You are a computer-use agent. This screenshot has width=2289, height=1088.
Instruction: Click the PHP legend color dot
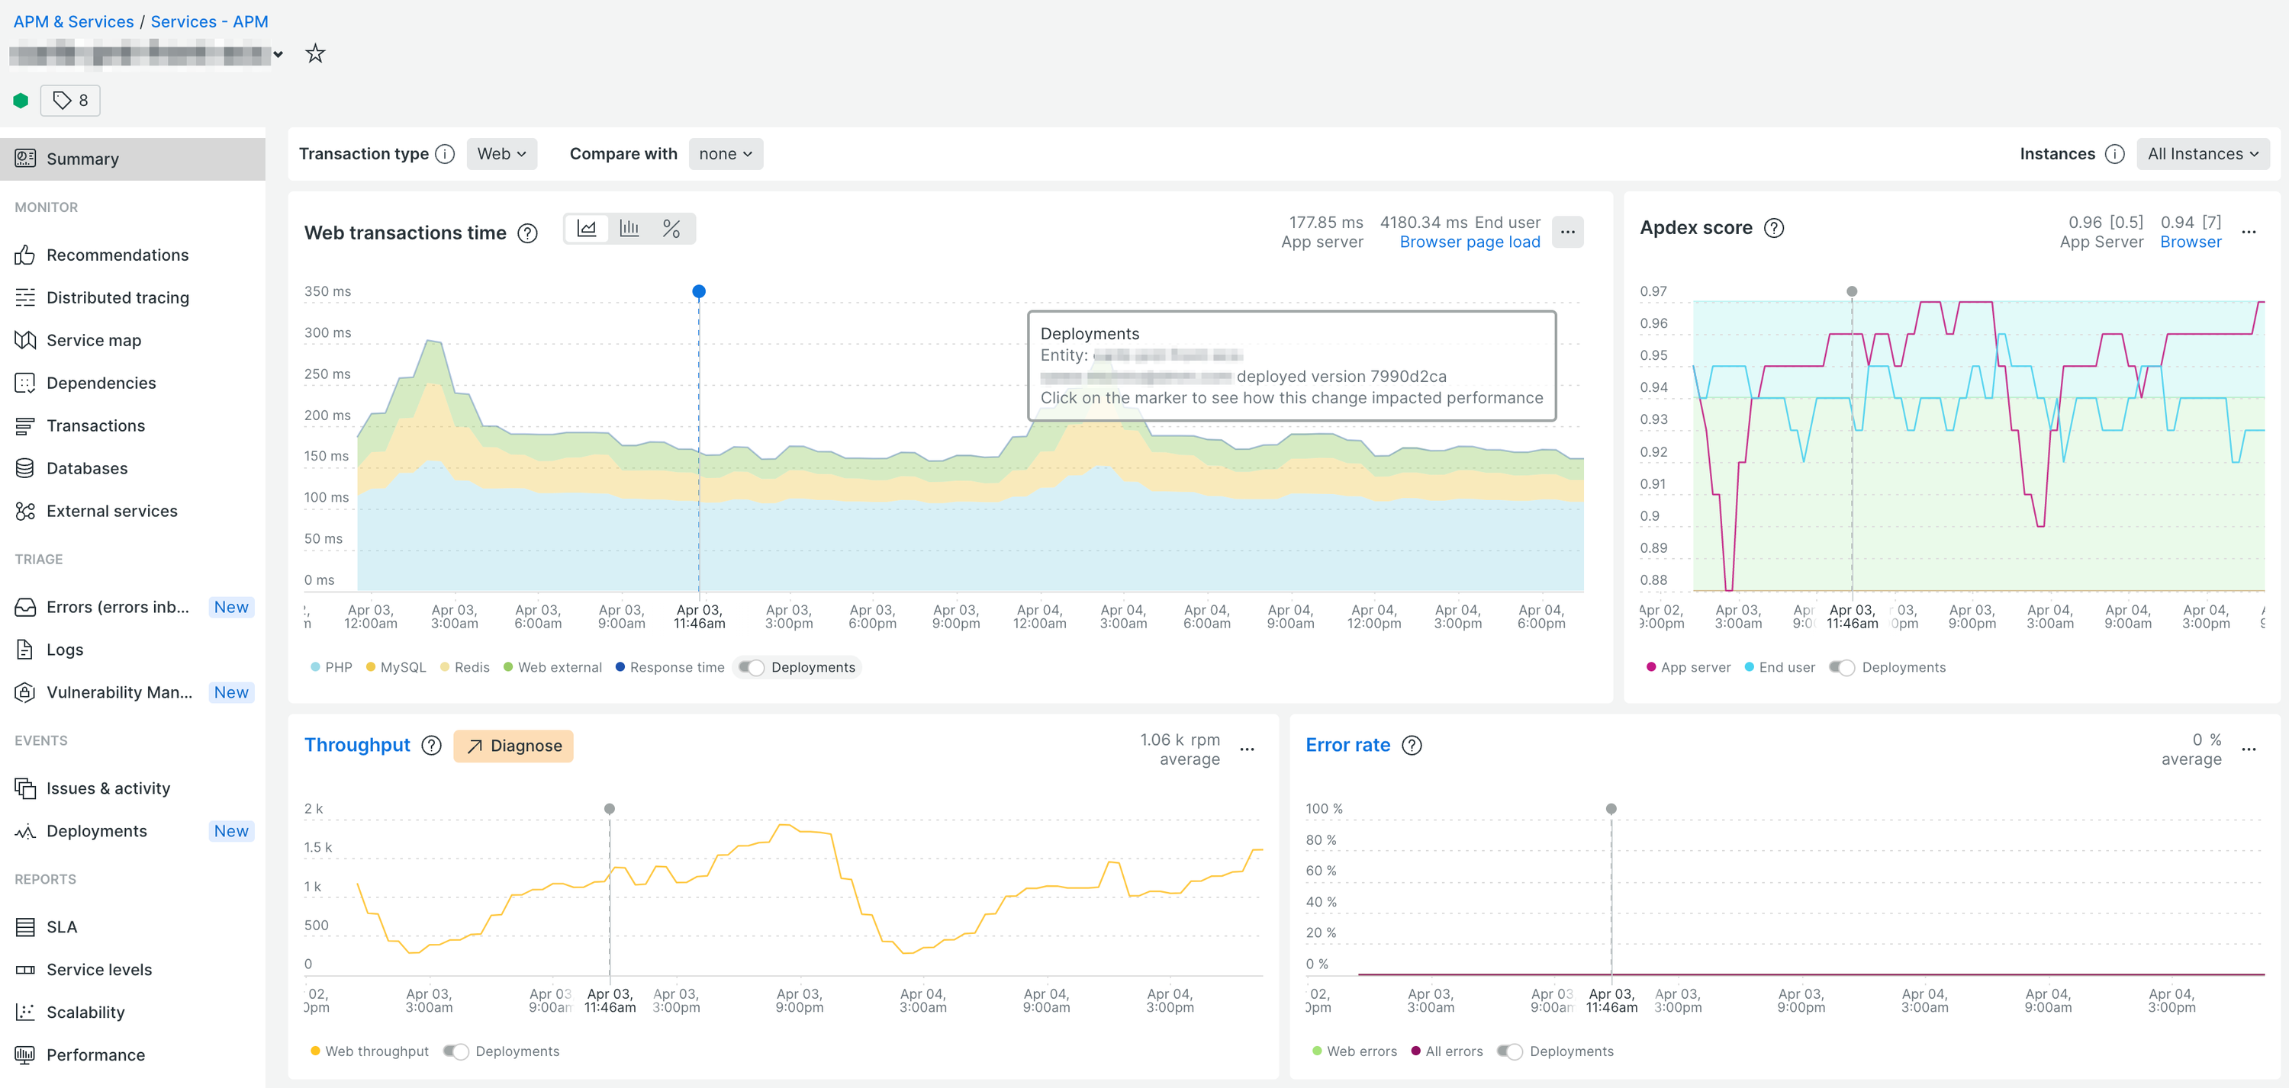[x=315, y=668]
